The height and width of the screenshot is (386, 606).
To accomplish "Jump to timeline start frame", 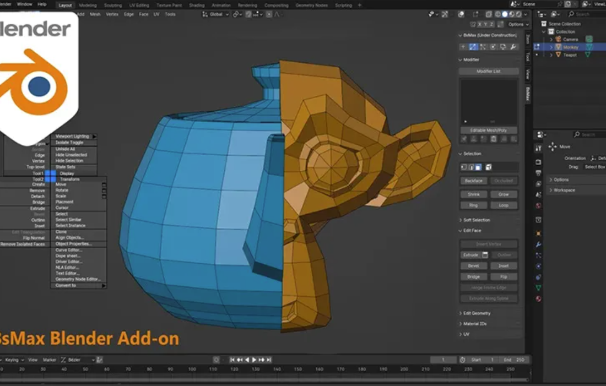I will pos(232,360).
